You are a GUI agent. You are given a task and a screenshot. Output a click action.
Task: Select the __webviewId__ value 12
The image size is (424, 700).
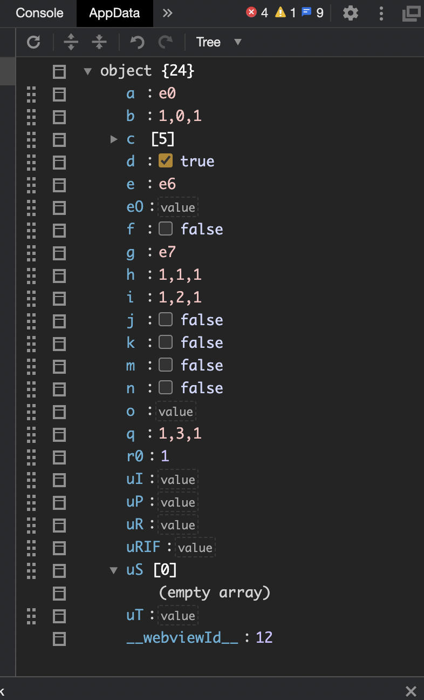click(264, 637)
